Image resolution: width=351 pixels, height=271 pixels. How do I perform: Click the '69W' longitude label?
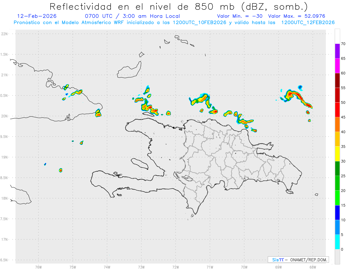[278, 267]
